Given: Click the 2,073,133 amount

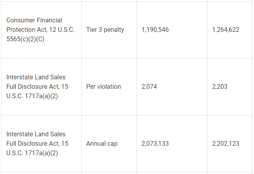Looking at the screenshot, I should pos(155,143).
